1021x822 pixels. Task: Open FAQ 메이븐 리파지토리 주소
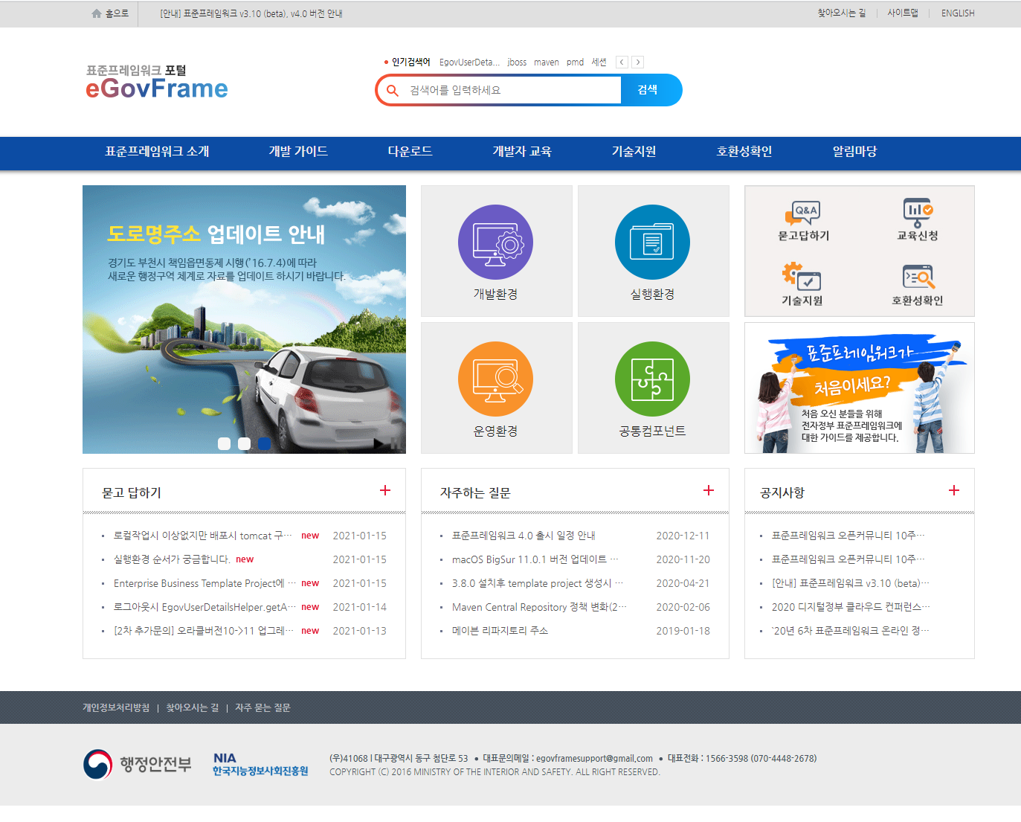pyautogui.click(x=500, y=631)
